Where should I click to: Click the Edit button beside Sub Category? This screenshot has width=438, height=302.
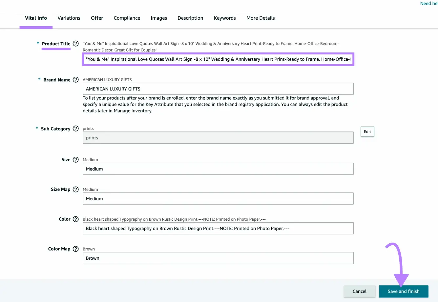367,131
